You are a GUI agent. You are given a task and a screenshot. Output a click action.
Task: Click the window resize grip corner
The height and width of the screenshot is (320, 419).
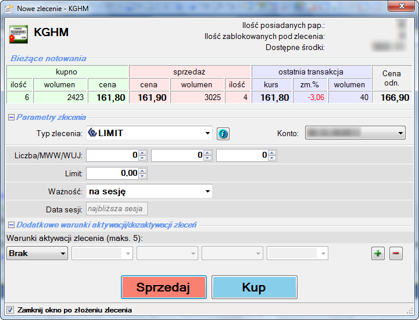coord(410,311)
